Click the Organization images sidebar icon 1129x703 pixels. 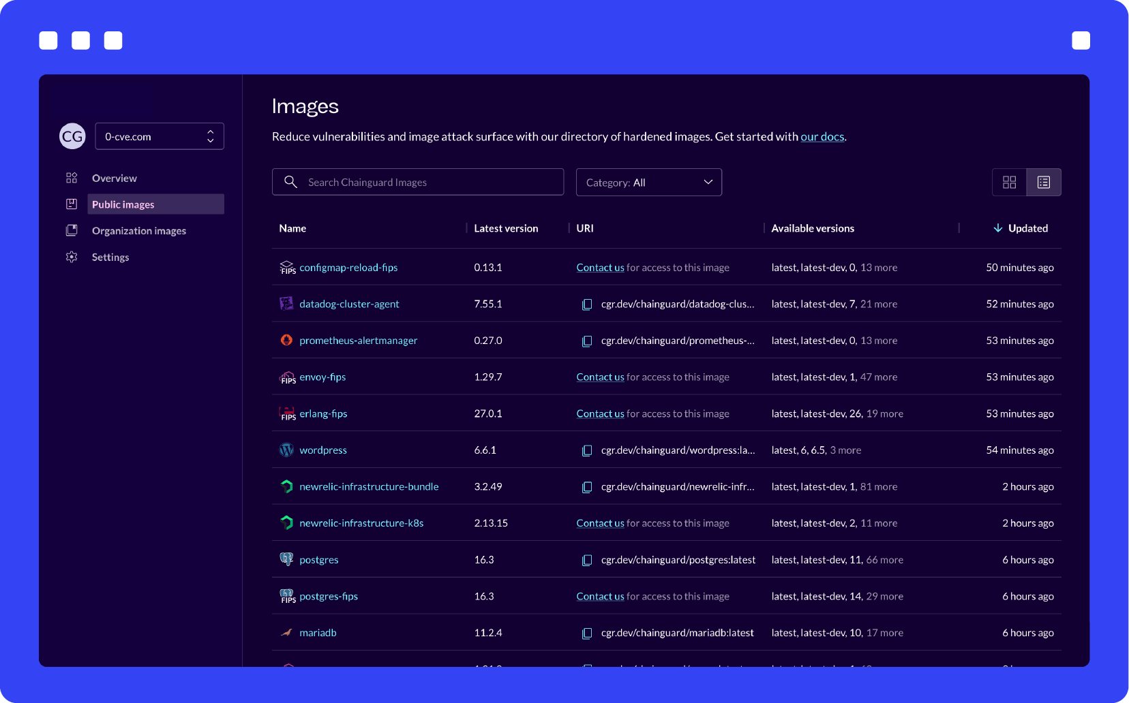click(x=72, y=231)
